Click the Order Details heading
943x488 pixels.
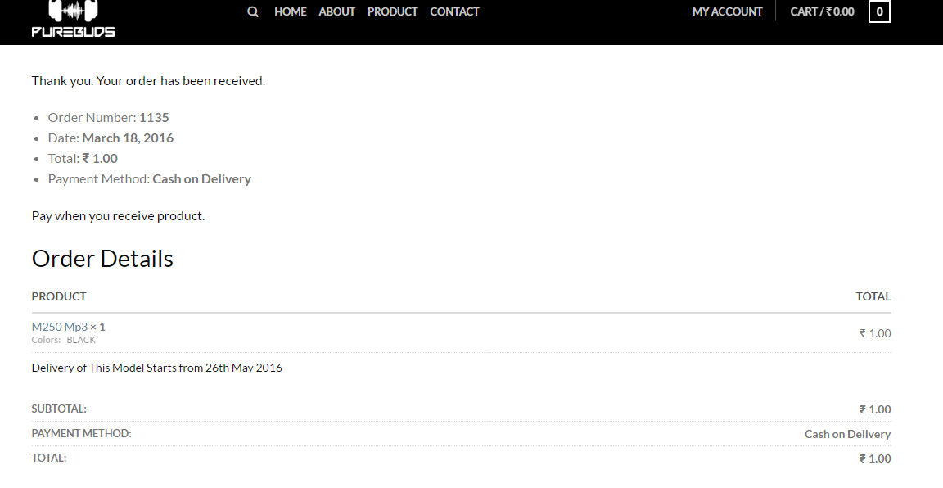tap(102, 258)
